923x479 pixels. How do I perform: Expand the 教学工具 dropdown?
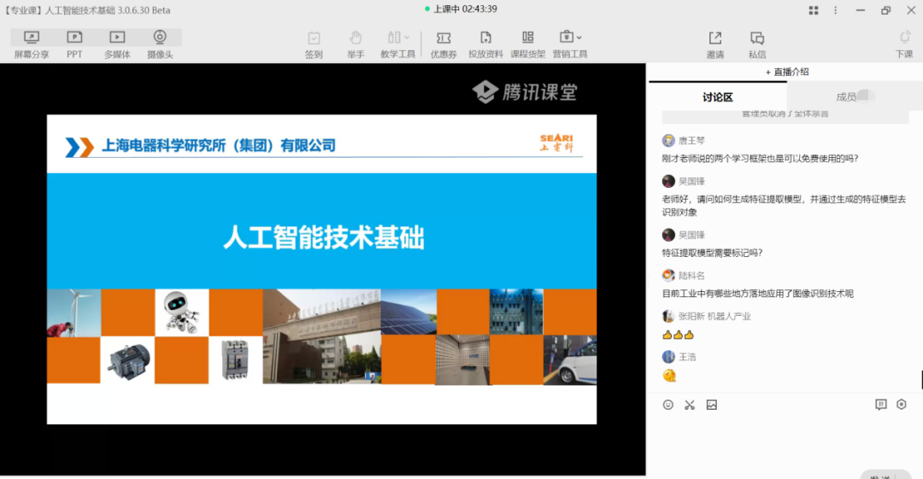398,44
